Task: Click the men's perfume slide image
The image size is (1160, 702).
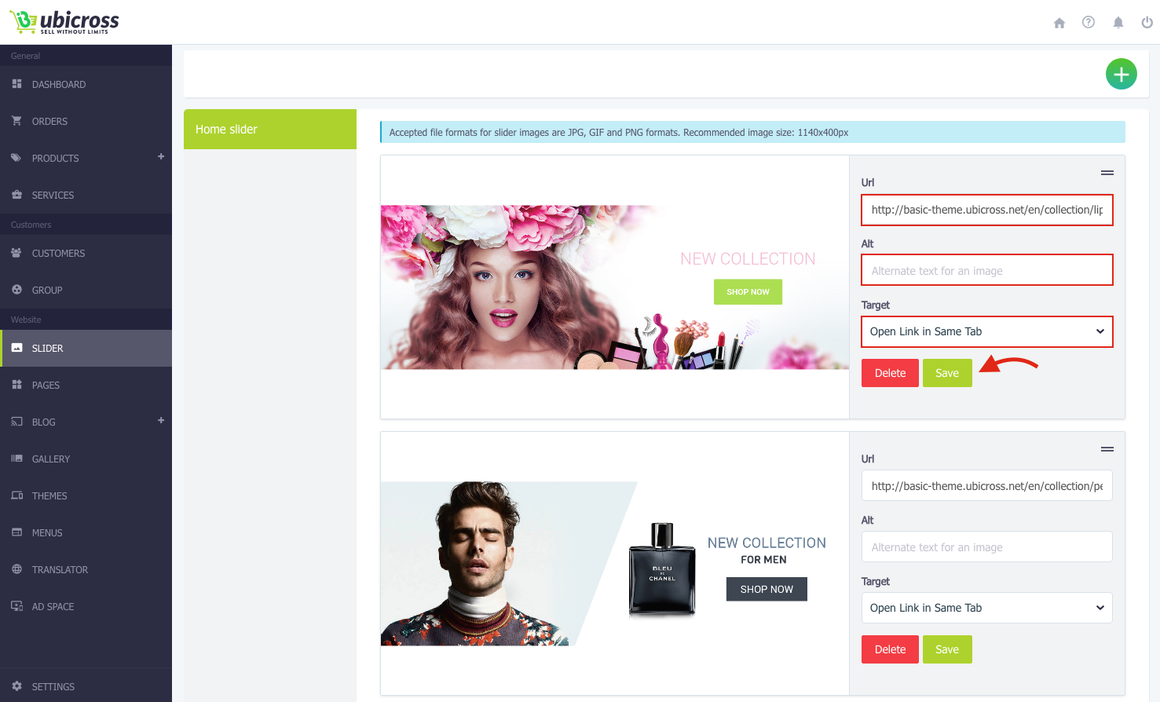Action: (615, 564)
